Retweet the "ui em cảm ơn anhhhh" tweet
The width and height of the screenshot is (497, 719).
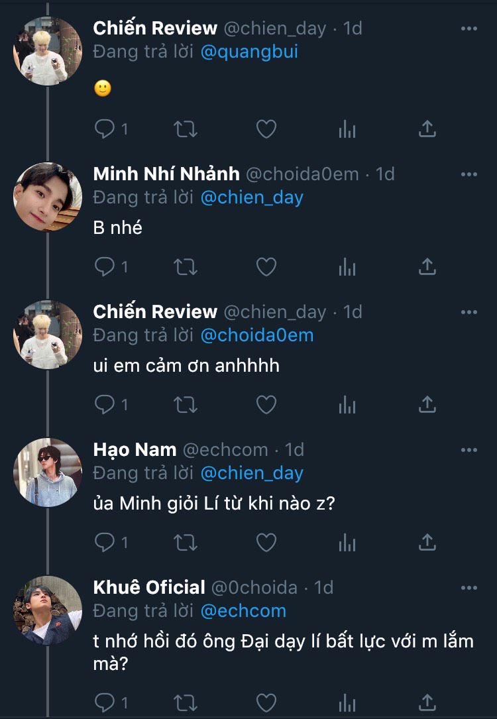186,404
